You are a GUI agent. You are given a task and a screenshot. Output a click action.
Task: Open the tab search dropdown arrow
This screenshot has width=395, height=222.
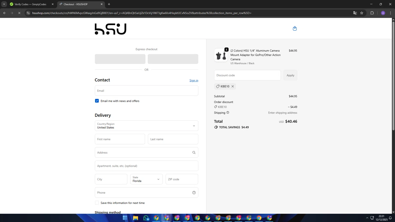pyautogui.click(x=4, y=4)
